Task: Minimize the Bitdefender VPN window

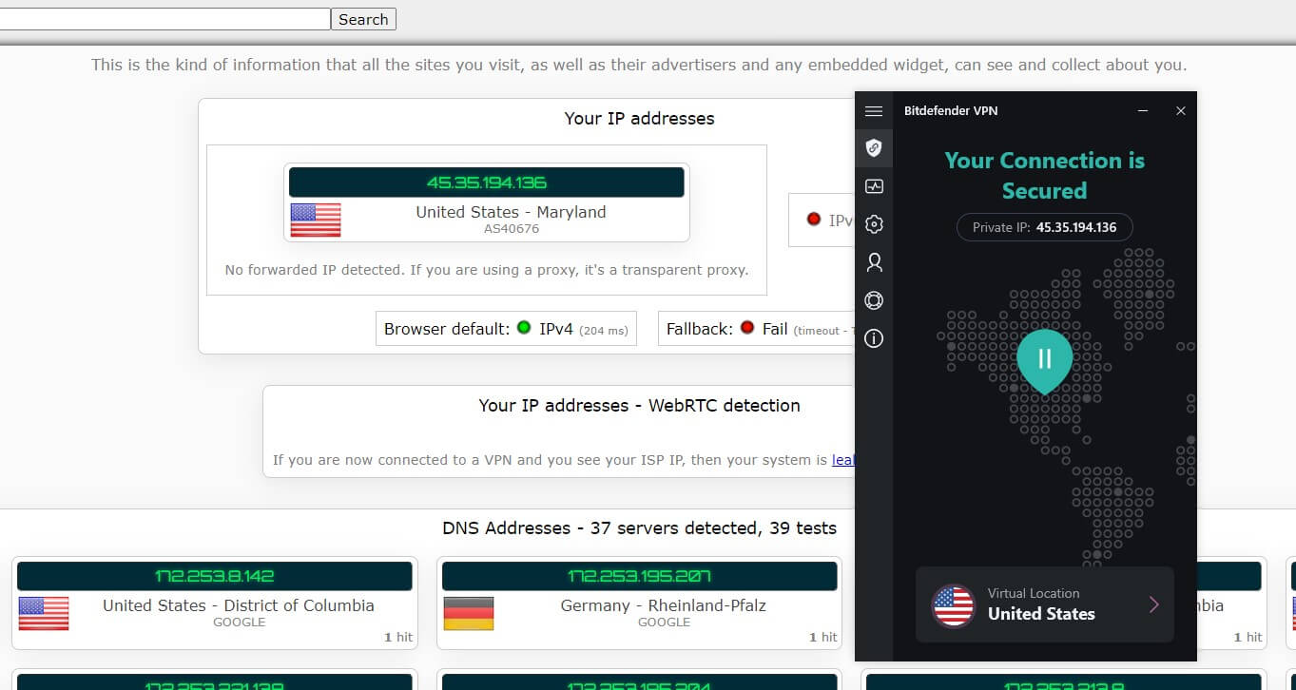Action: point(1144,111)
